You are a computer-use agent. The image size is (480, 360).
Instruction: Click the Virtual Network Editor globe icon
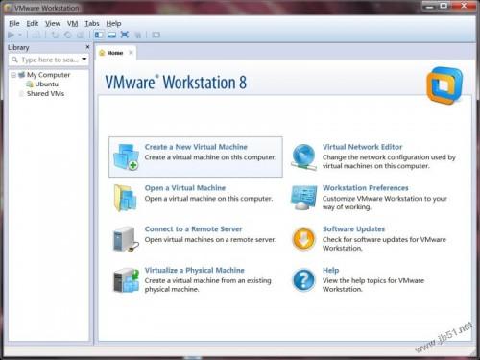[x=303, y=156]
